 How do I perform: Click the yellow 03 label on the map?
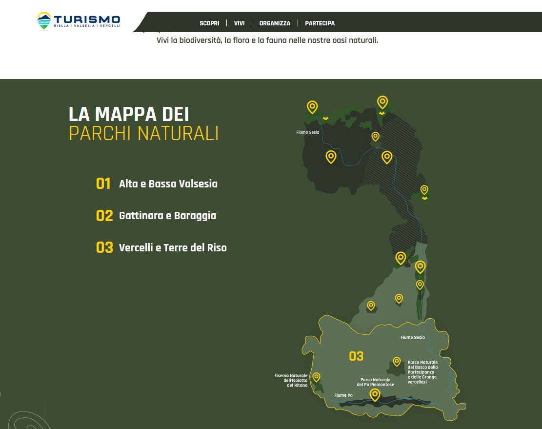point(356,356)
